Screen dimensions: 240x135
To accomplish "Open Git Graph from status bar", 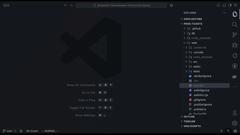I will click(x=32, y=131).
